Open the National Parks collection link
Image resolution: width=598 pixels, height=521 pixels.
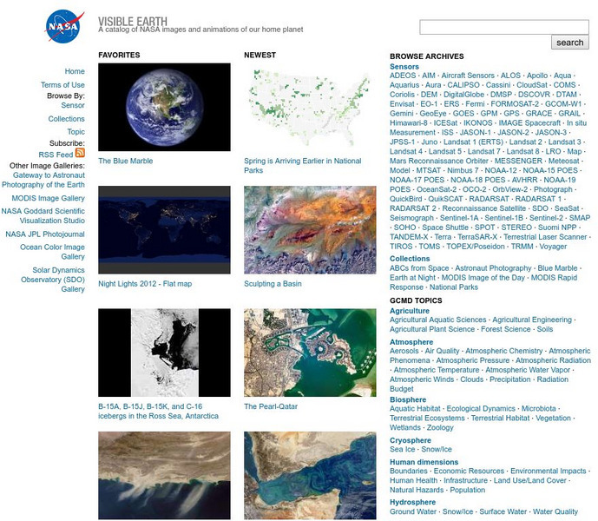point(454,287)
